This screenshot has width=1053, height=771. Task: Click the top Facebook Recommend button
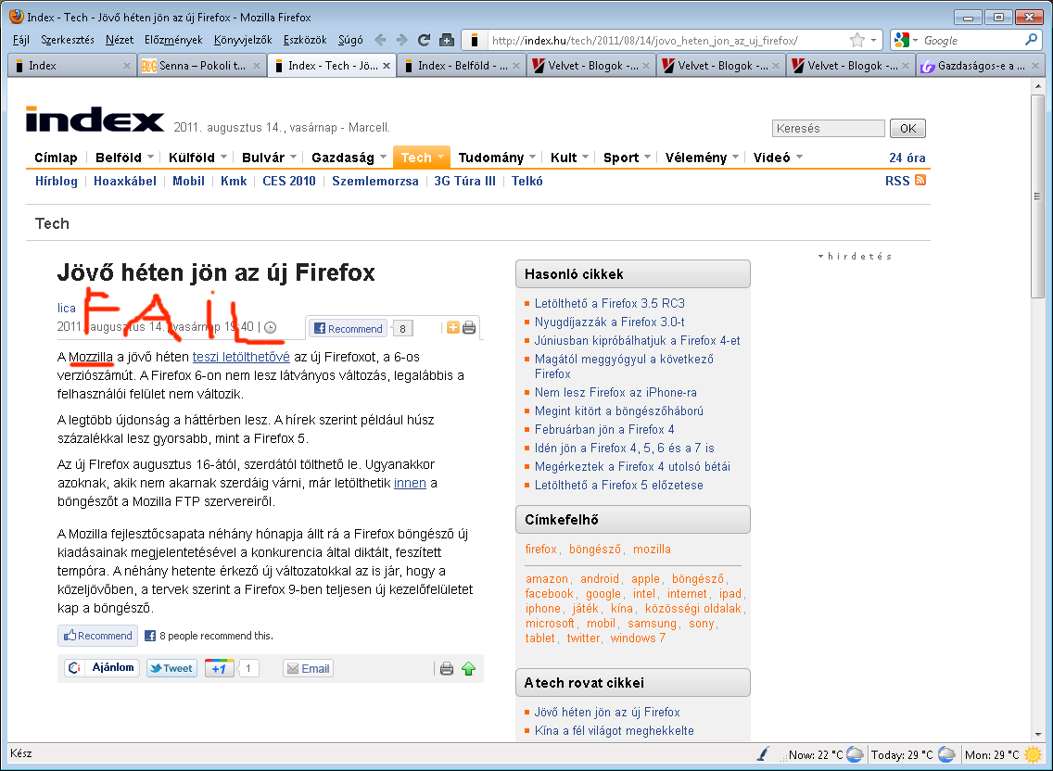tap(348, 328)
